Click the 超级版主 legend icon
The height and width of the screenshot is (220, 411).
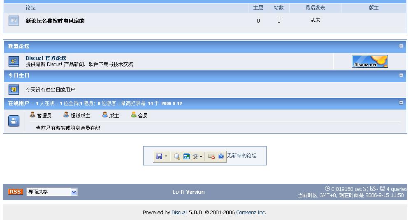pyautogui.click(x=66, y=115)
